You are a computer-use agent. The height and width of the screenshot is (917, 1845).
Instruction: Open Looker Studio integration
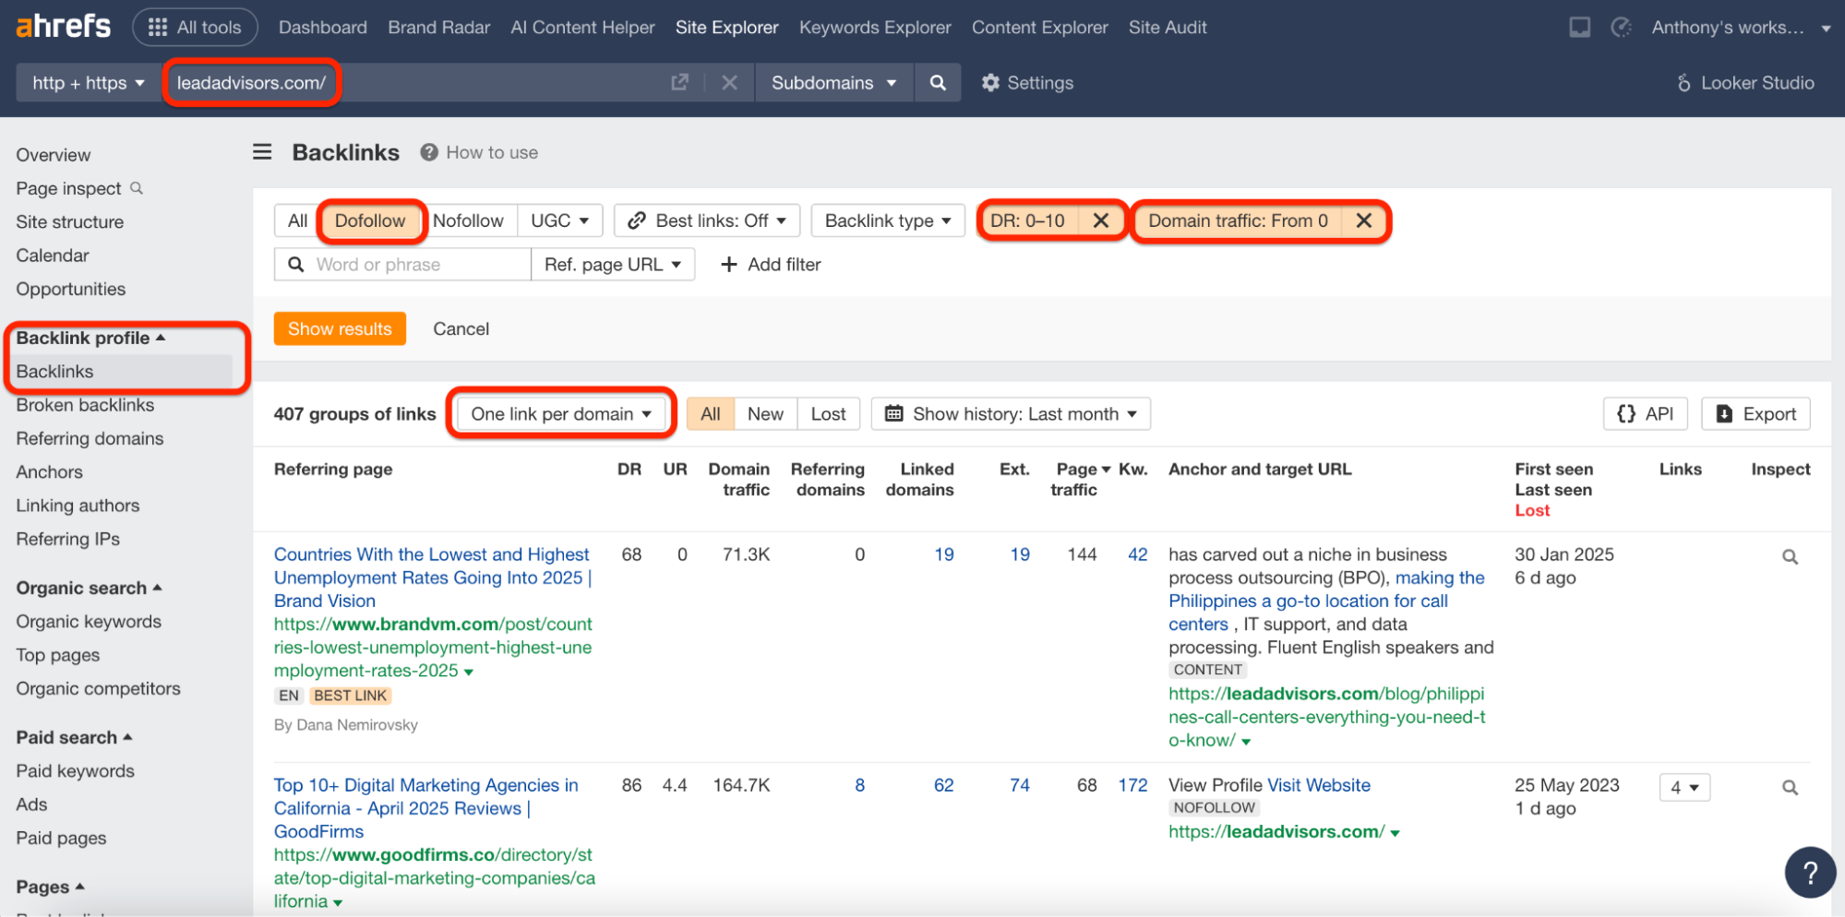1745,83
